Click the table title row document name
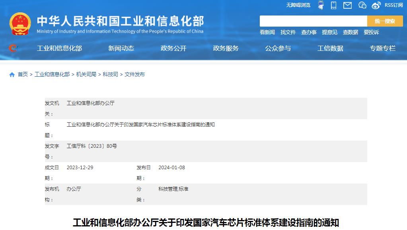407x230 pixels. coord(141,125)
